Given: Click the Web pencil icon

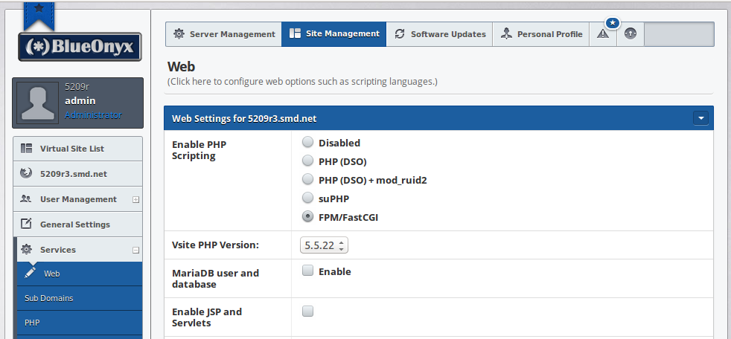Looking at the screenshot, I should 31,272.
